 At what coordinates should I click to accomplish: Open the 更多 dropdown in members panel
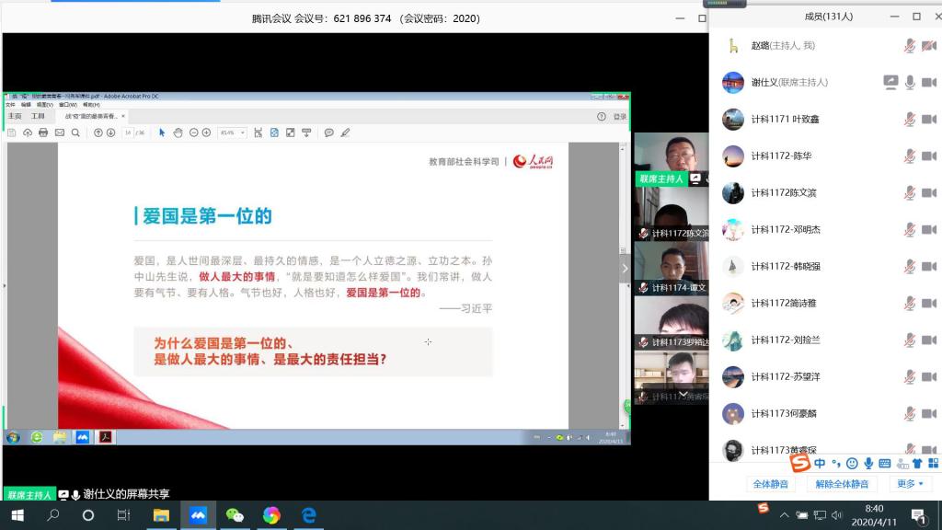click(x=909, y=483)
